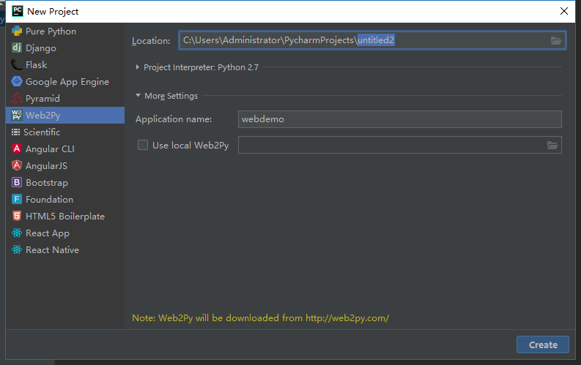Browse for project location folder
581x365 pixels.
pyautogui.click(x=556, y=41)
